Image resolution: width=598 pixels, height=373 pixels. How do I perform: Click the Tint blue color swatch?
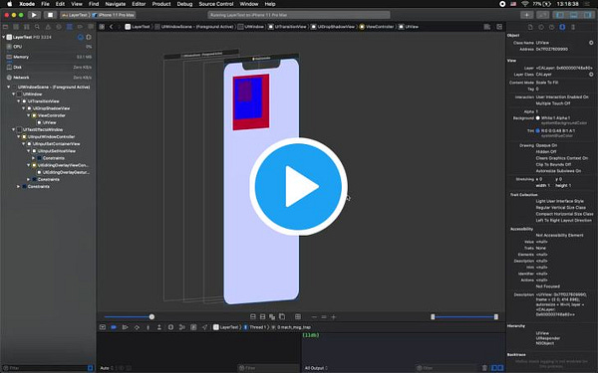538,130
